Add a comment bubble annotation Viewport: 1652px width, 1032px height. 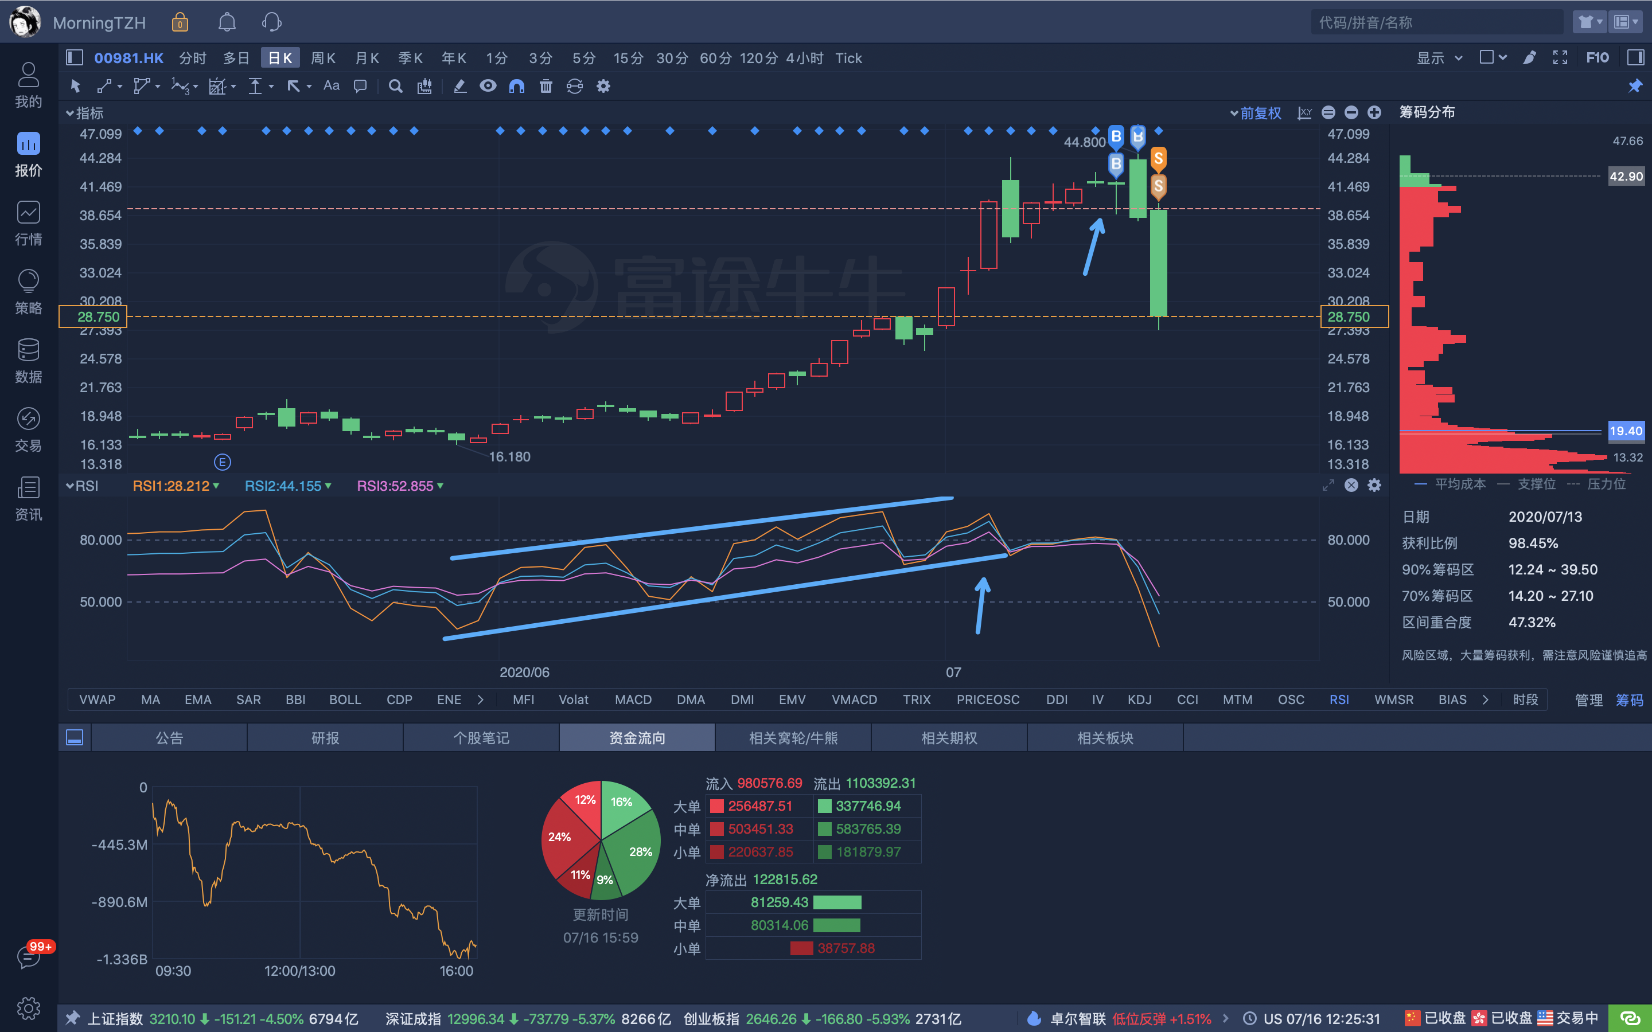click(x=360, y=86)
